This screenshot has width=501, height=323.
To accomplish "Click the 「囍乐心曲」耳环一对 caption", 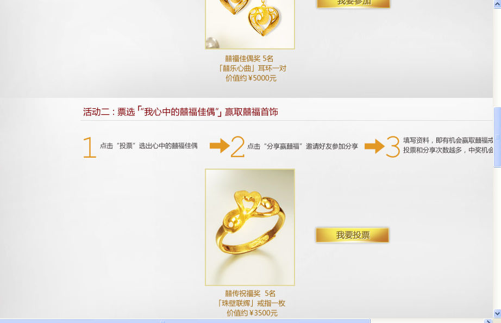I will click(252, 69).
